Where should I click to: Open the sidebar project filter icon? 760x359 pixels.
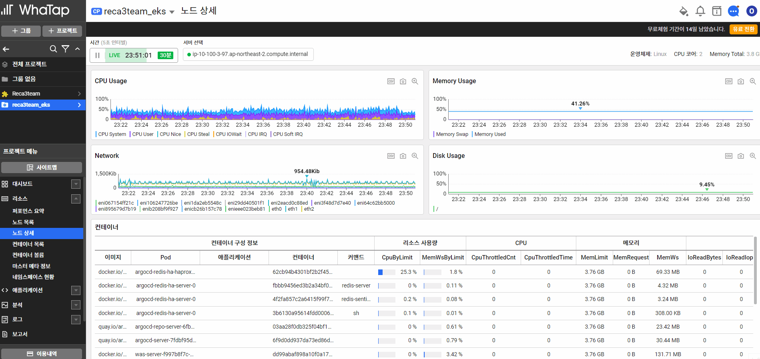point(66,49)
